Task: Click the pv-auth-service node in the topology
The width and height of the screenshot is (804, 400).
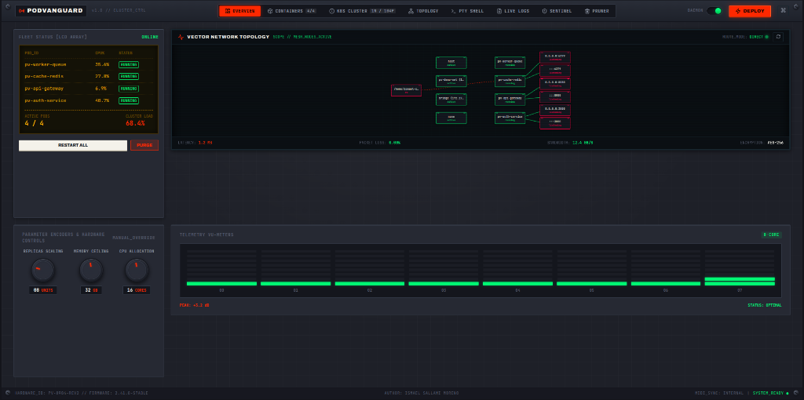Action: click(510, 118)
